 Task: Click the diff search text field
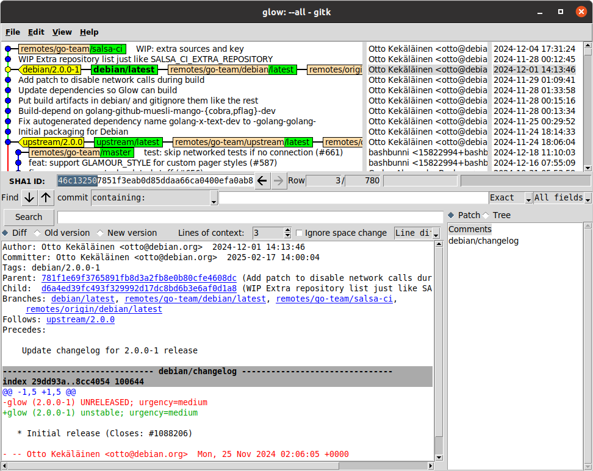[x=250, y=217]
